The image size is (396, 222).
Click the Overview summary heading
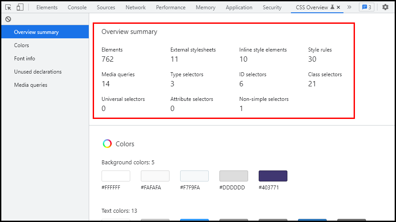(129, 32)
